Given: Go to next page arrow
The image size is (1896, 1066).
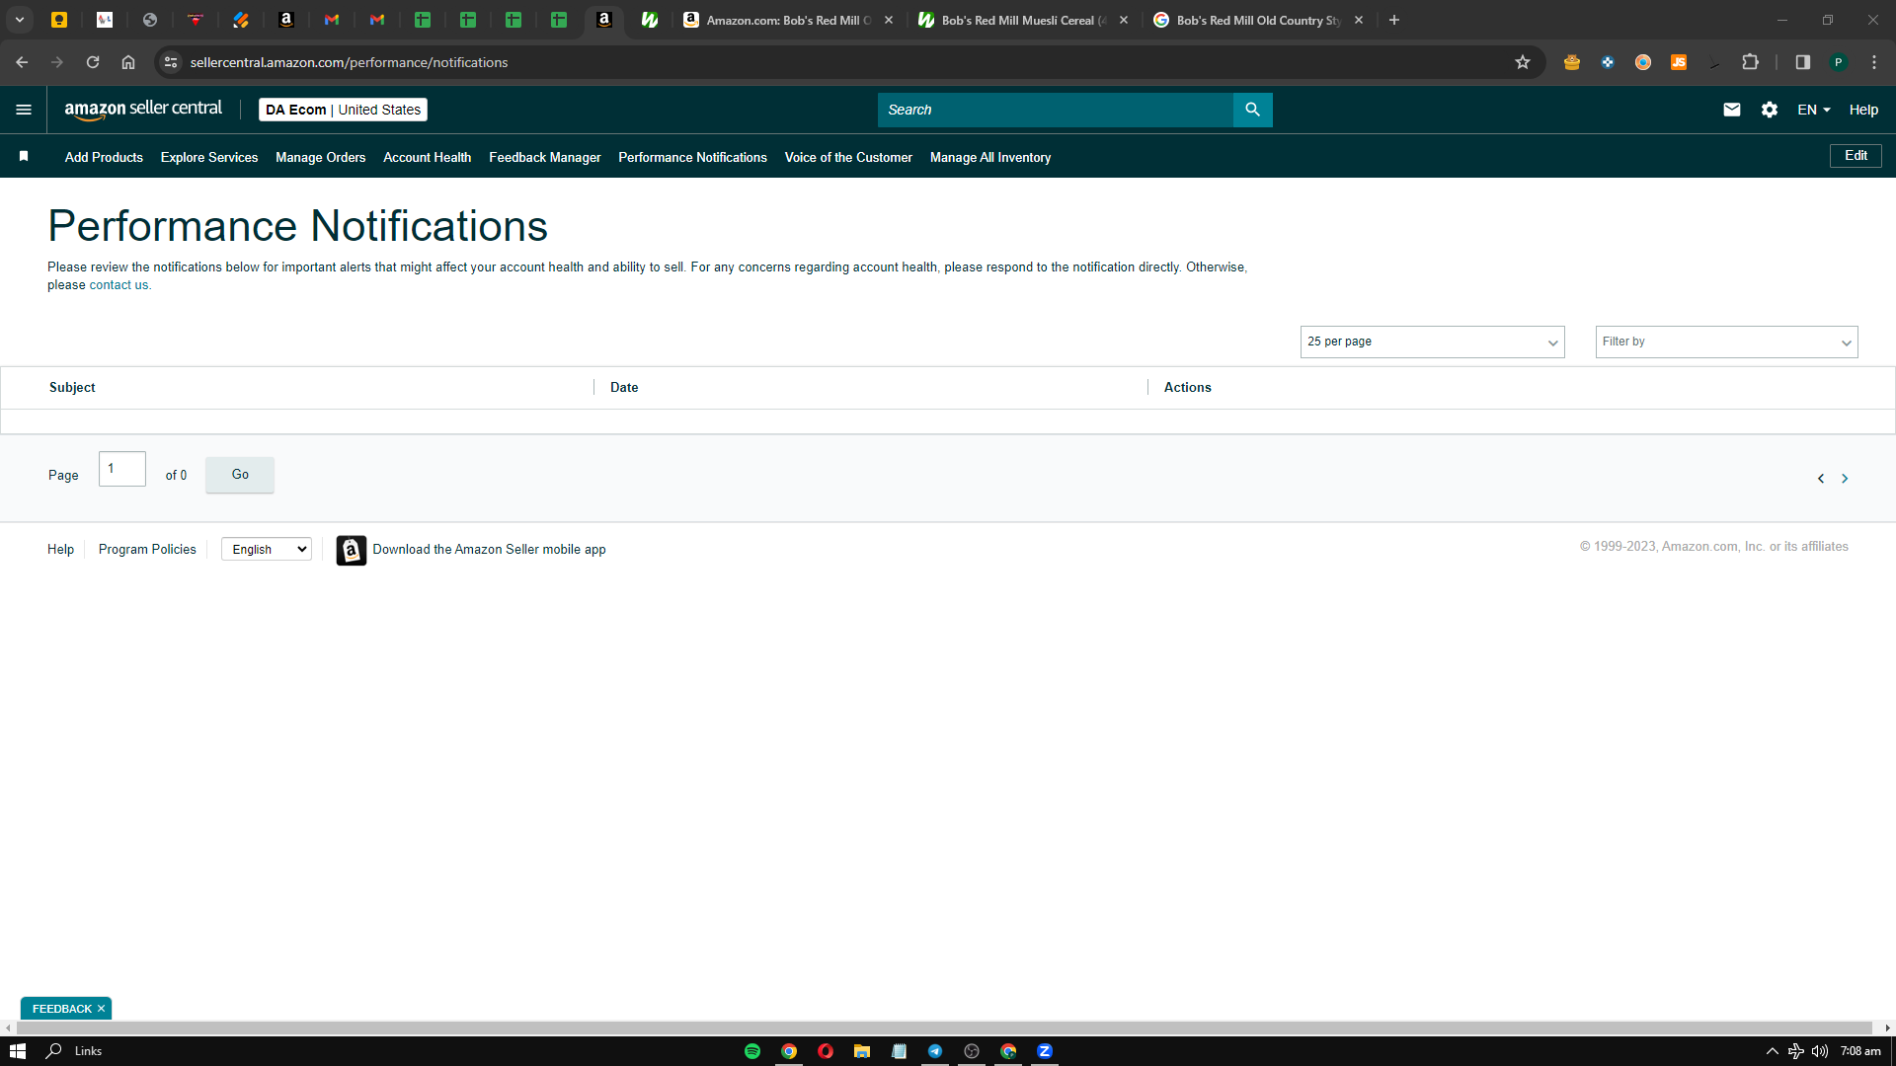Looking at the screenshot, I should 1845,479.
